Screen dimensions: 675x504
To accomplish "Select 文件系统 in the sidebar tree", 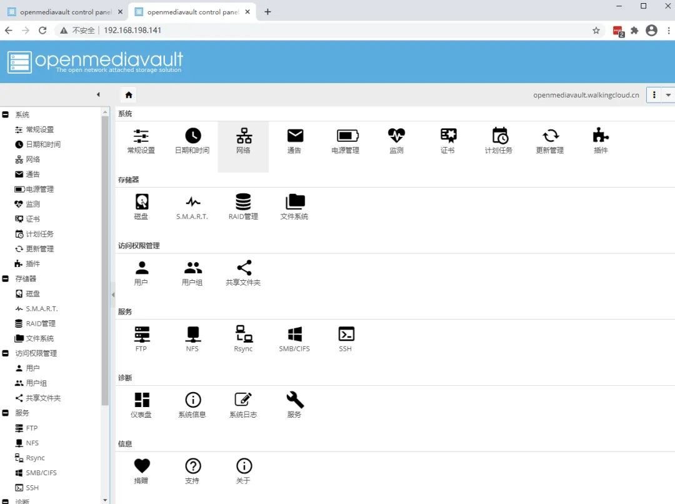I will click(39, 338).
